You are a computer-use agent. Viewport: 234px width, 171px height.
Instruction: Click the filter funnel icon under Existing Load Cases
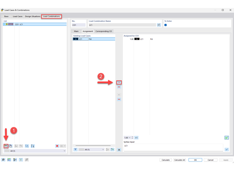click(x=75, y=149)
